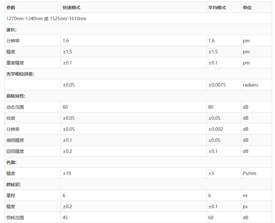The image size is (275, 223).
Task: Click the 光学相位误差: section heading
Action: [x=20, y=74]
